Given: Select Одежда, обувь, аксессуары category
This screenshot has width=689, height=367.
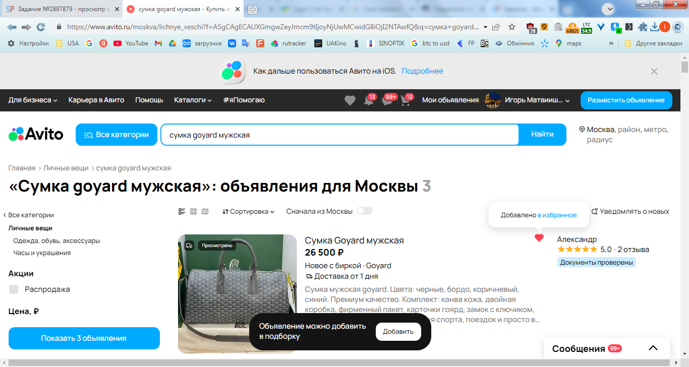Looking at the screenshot, I should (x=56, y=241).
